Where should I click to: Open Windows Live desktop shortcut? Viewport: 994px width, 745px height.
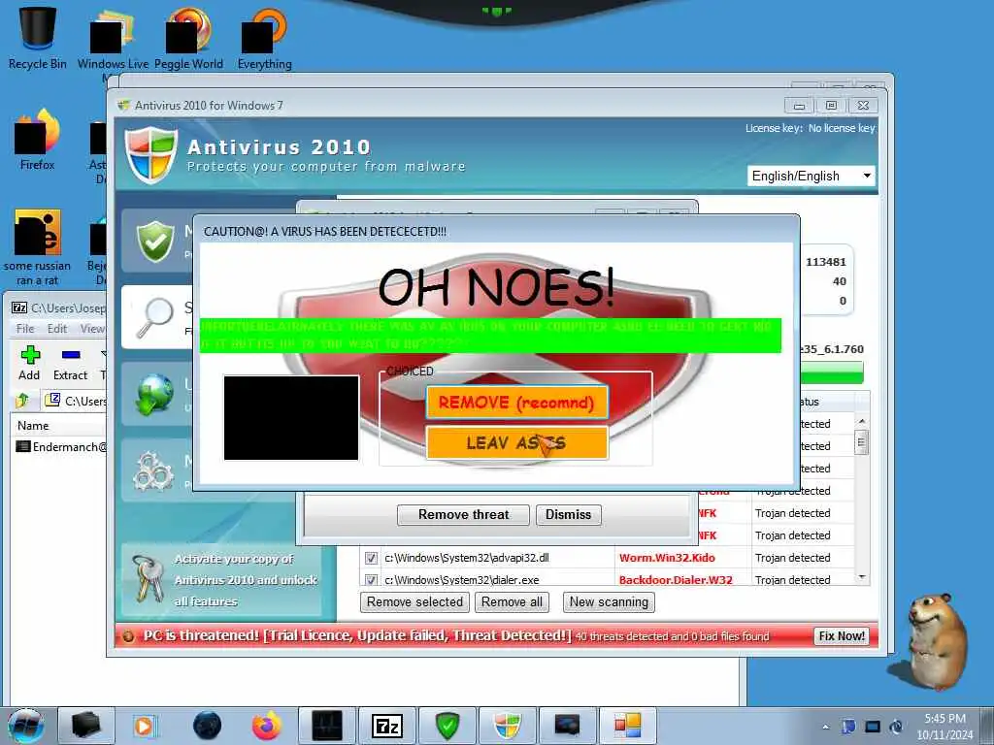pyautogui.click(x=113, y=38)
